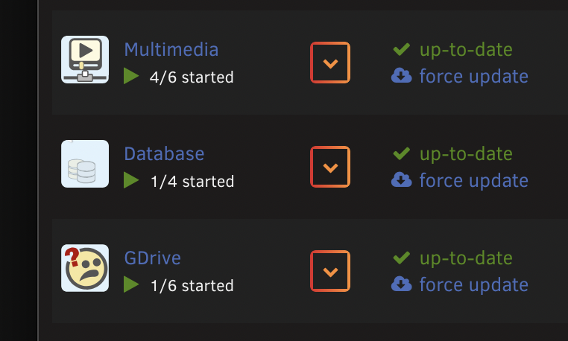Click the Database folder stacked-disks icon

point(85,164)
